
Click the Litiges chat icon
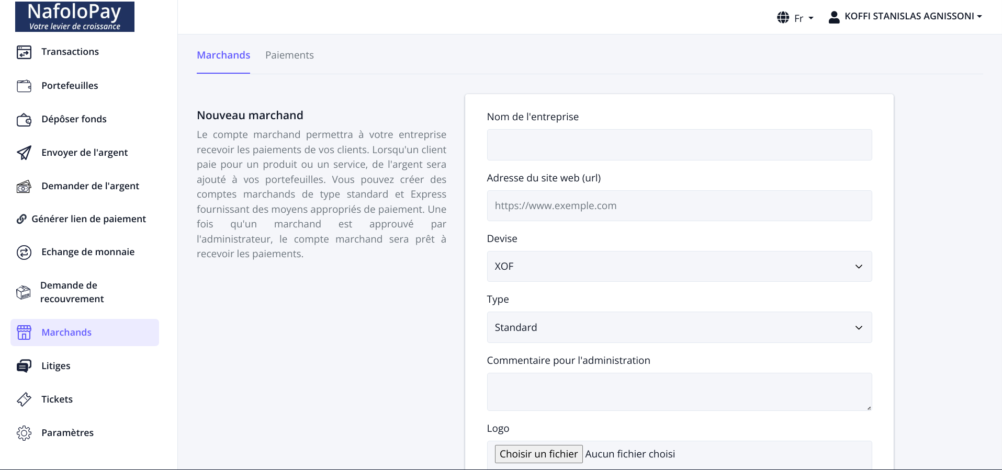(24, 366)
